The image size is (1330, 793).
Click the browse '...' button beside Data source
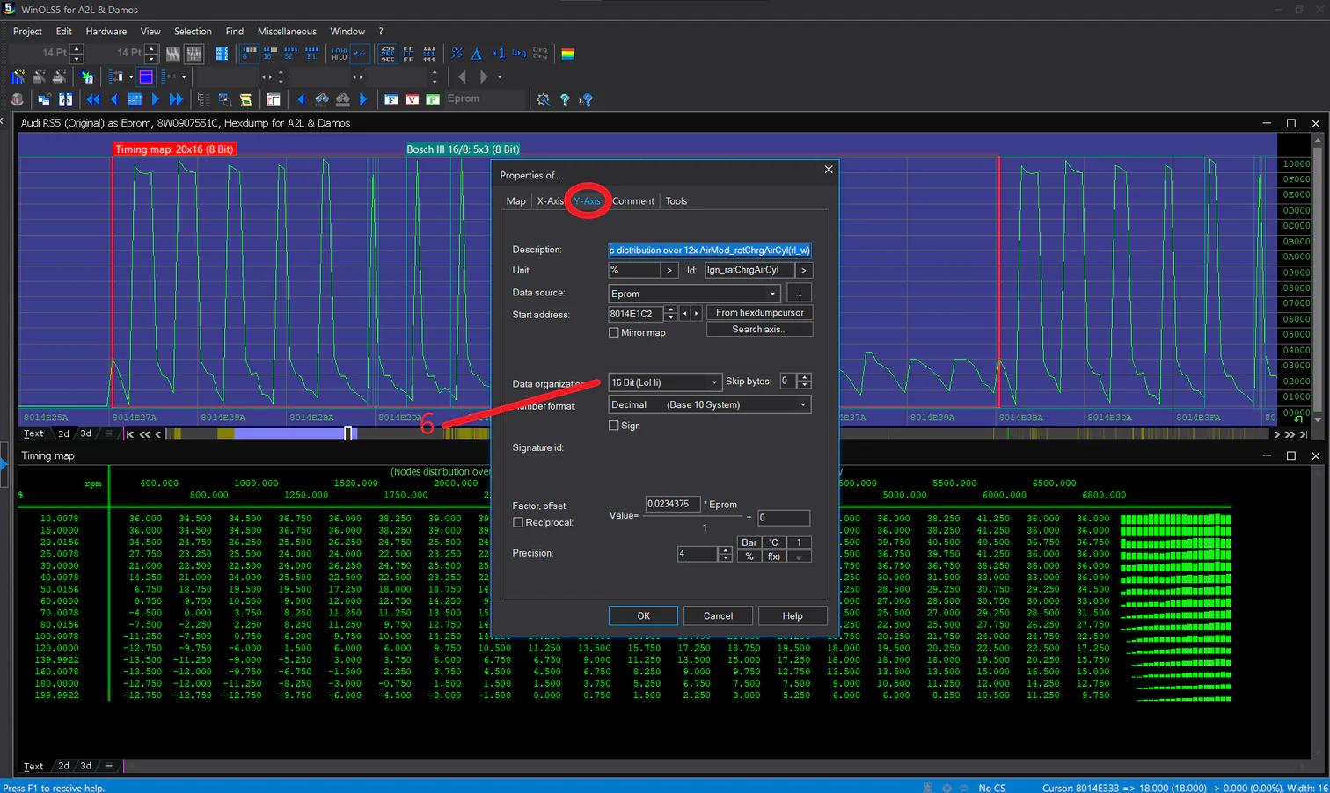[x=799, y=294]
